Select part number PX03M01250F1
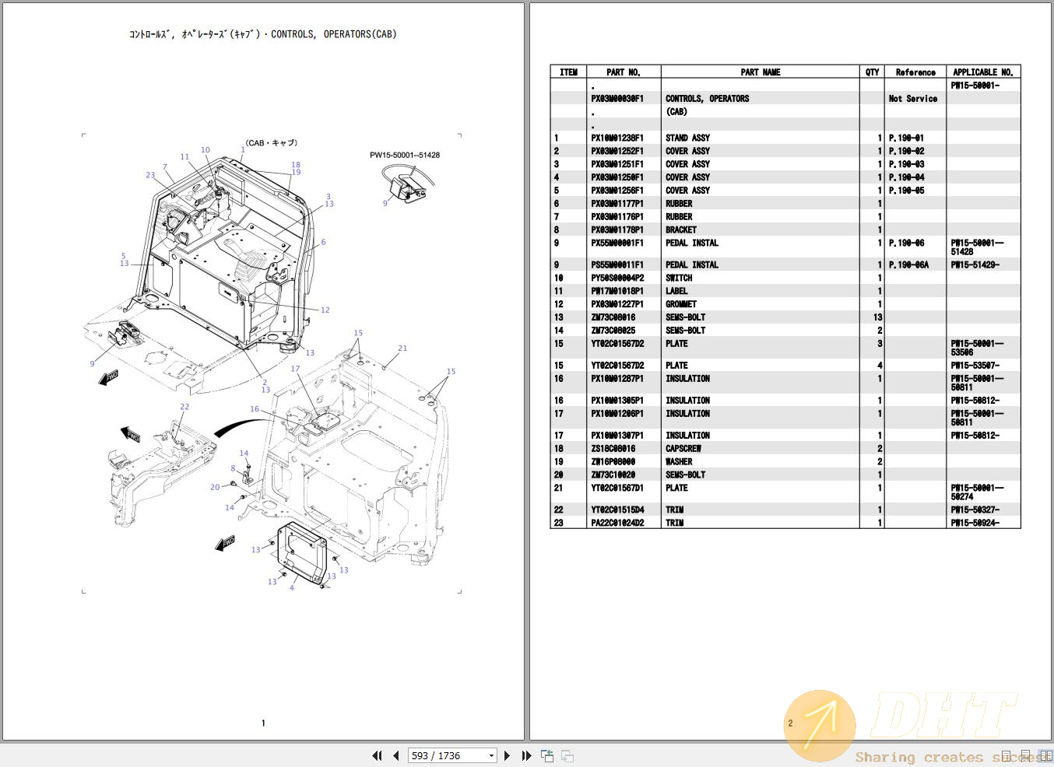 point(617,178)
